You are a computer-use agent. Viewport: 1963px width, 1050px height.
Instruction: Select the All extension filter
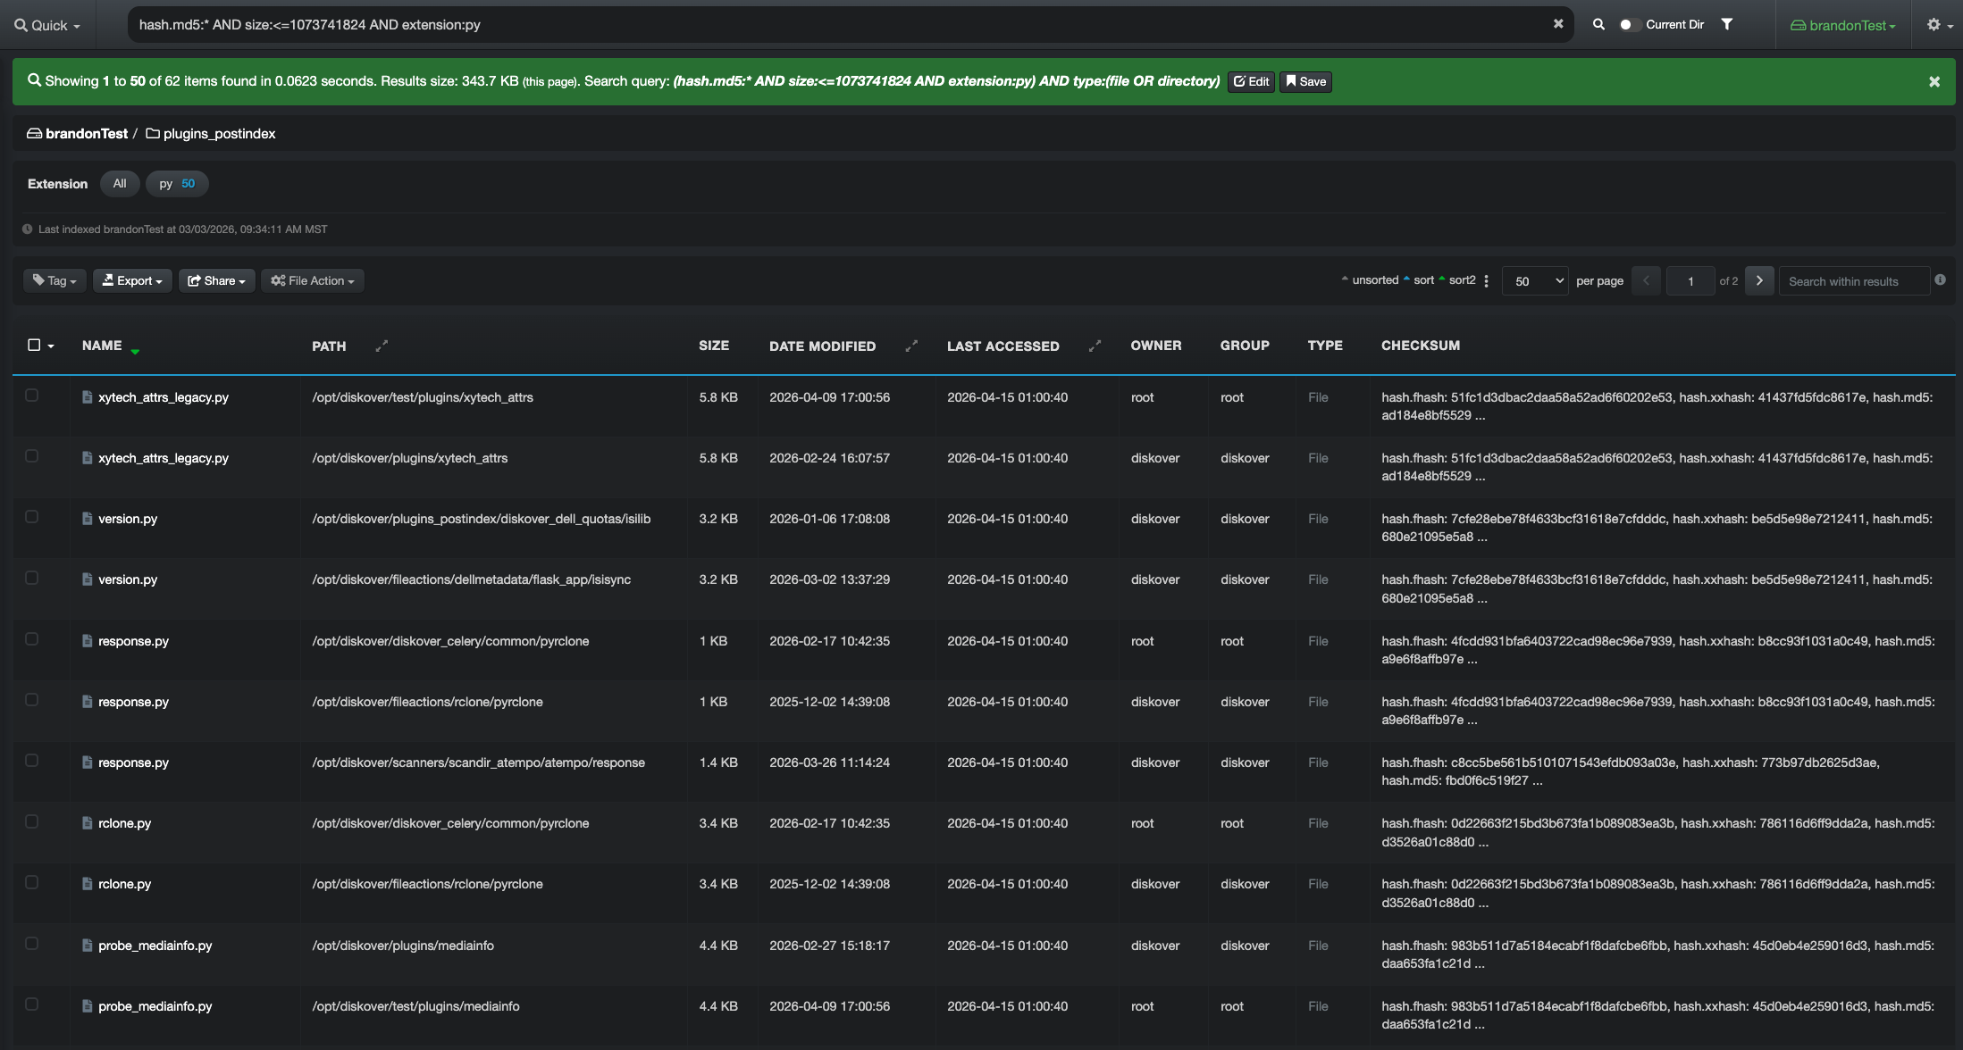[120, 183]
